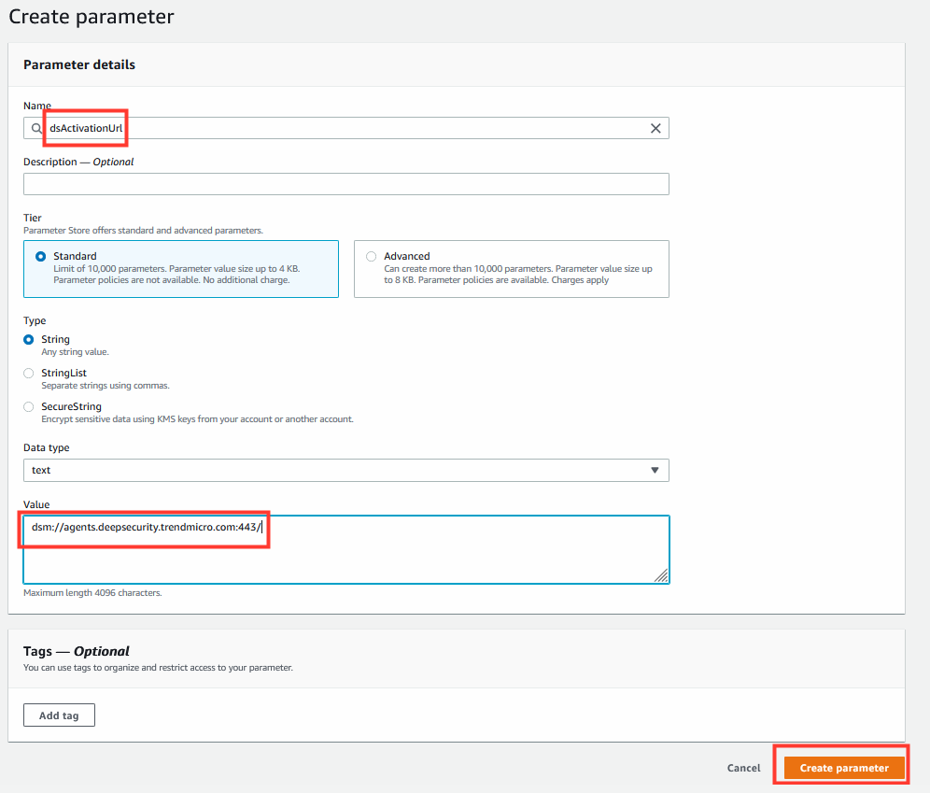Select the Advanced tier option
The image size is (930, 793).
[x=372, y=256]
